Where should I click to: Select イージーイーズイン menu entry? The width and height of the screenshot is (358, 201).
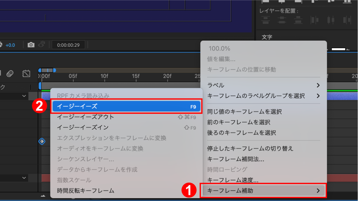[126, 127]
